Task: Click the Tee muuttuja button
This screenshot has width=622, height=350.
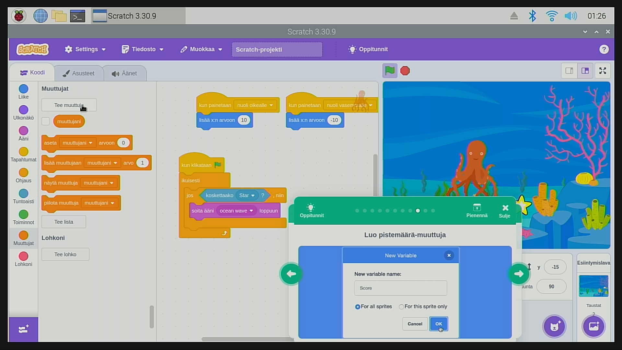Action: click(69, 105)
